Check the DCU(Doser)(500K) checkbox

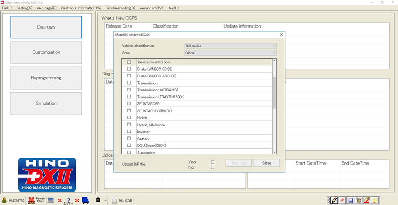pyautogui.click(x=129, y=145)
